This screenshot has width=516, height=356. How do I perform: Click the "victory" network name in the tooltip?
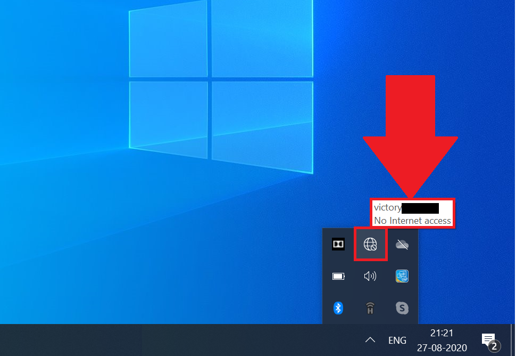tap(388, 207)
